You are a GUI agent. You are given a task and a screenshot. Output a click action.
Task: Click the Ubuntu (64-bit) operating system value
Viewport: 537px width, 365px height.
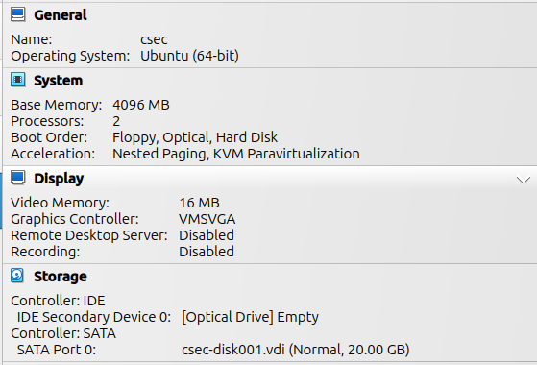189,56
